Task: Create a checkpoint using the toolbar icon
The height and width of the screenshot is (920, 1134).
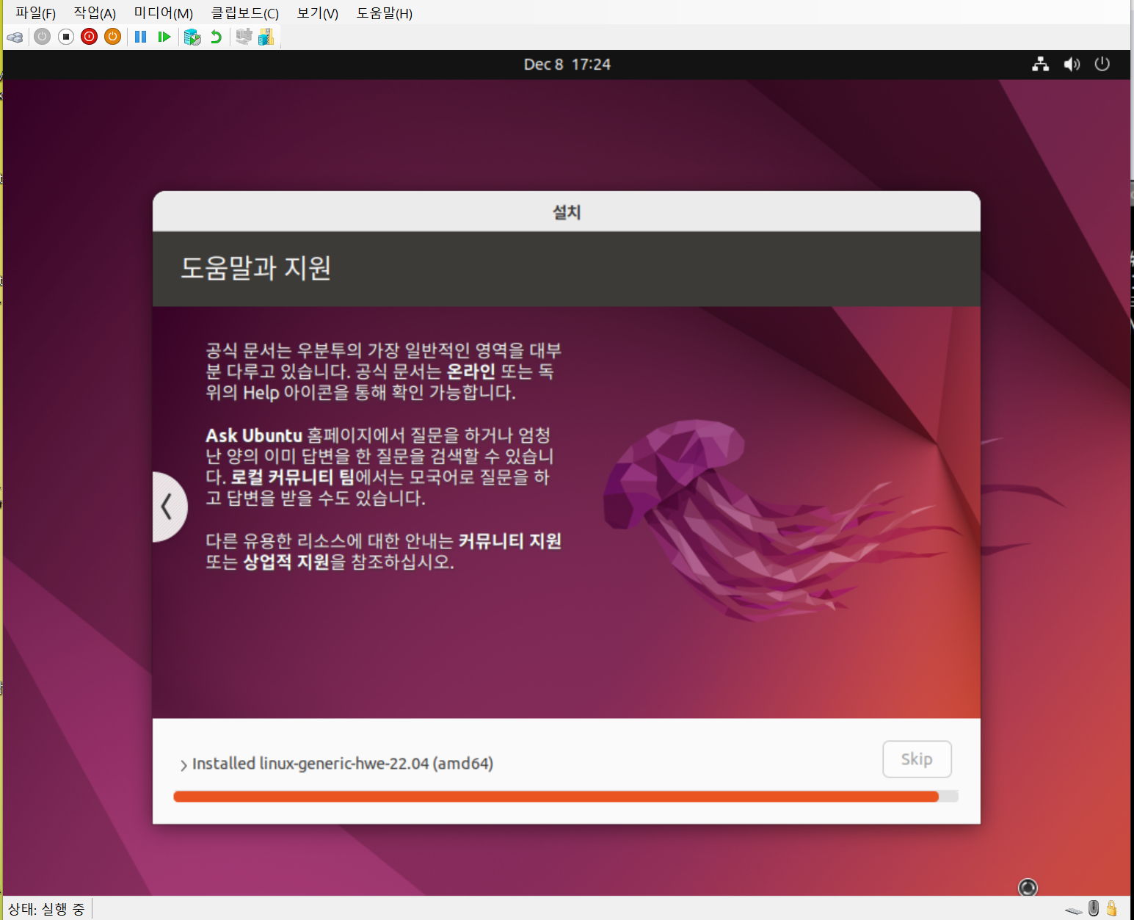Action: (192, 37)
